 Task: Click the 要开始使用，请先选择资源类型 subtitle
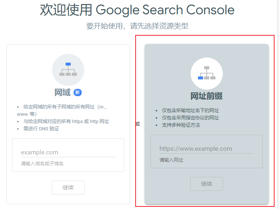[x=137, y=26]
